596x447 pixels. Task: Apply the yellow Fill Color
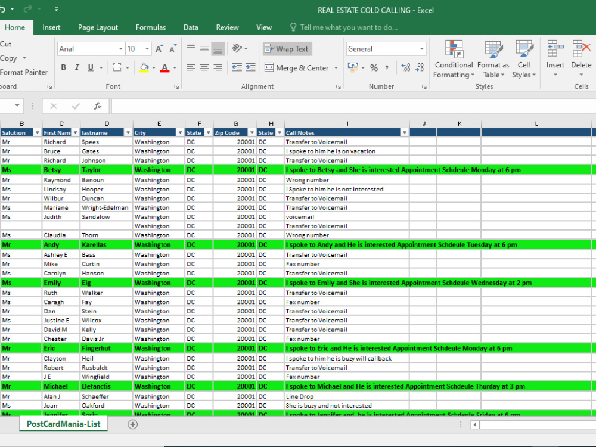[x=144, y=67]
